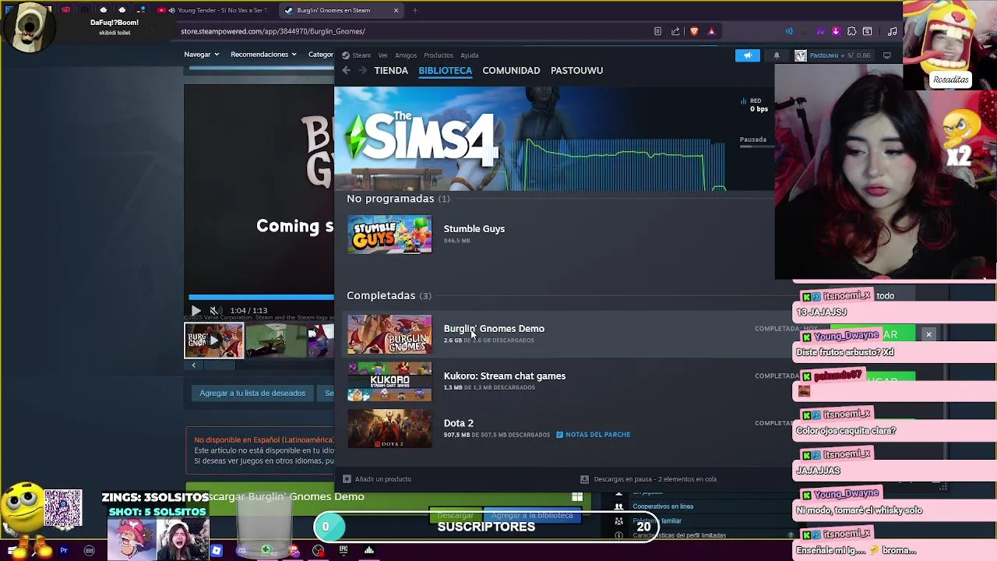The height and width of the screenshot is (561, 997).
Task: Click Descargas en pausa status text
Action: [x=655, y=479]
